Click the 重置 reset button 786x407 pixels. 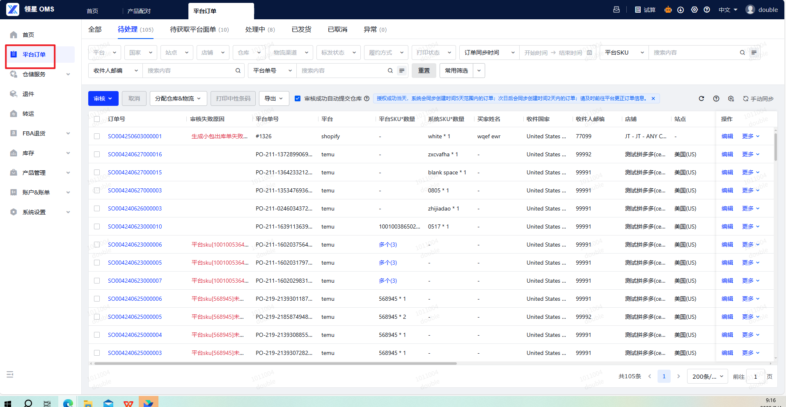pos(424,71)
